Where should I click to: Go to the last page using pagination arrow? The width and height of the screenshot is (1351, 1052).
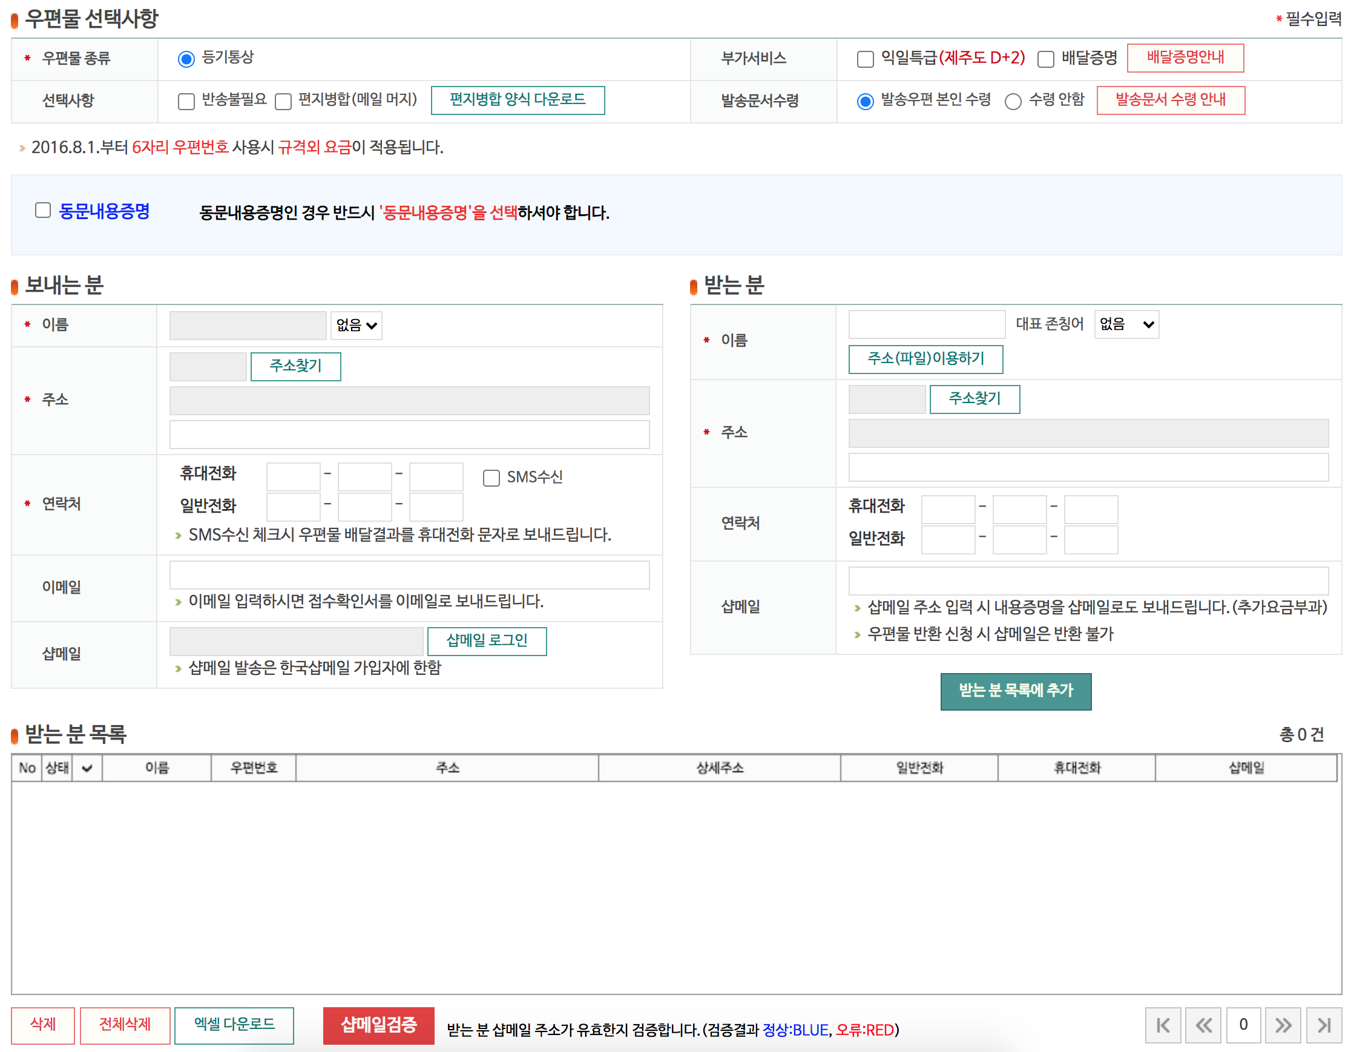[x=1323, y=1025]
